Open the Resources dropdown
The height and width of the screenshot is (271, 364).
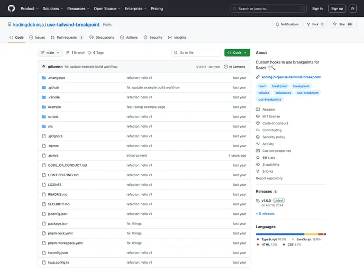(78, 8)
